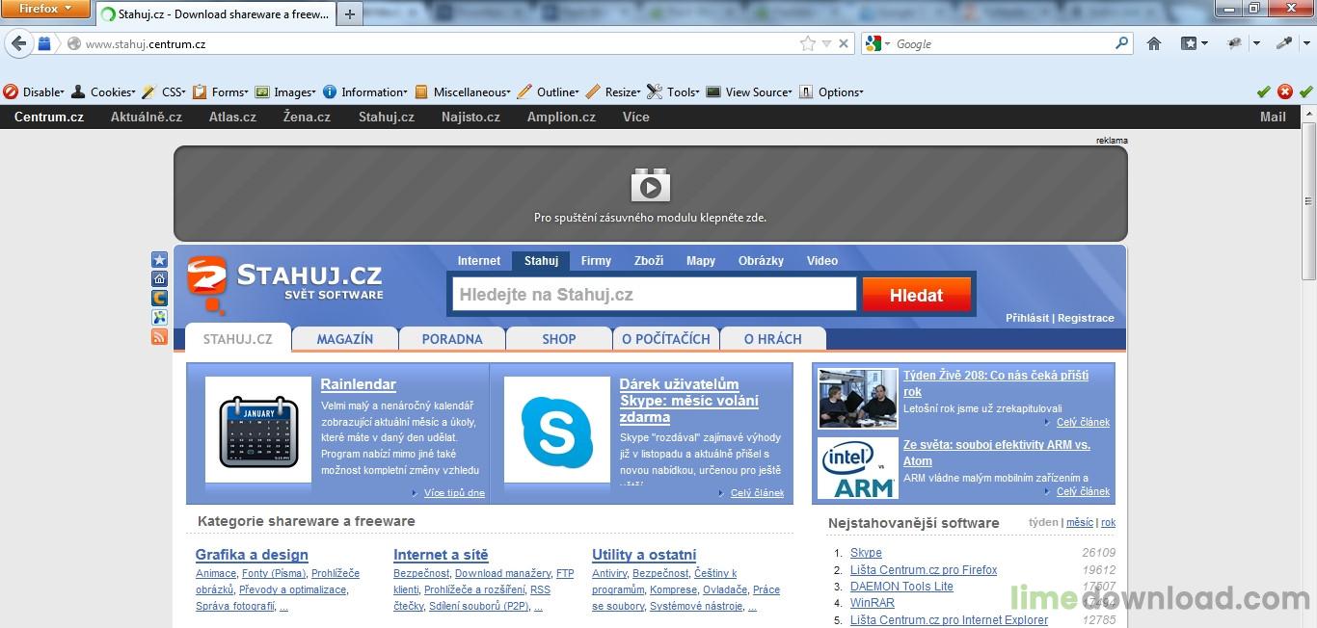Open the Information dropdown menu

365,92
